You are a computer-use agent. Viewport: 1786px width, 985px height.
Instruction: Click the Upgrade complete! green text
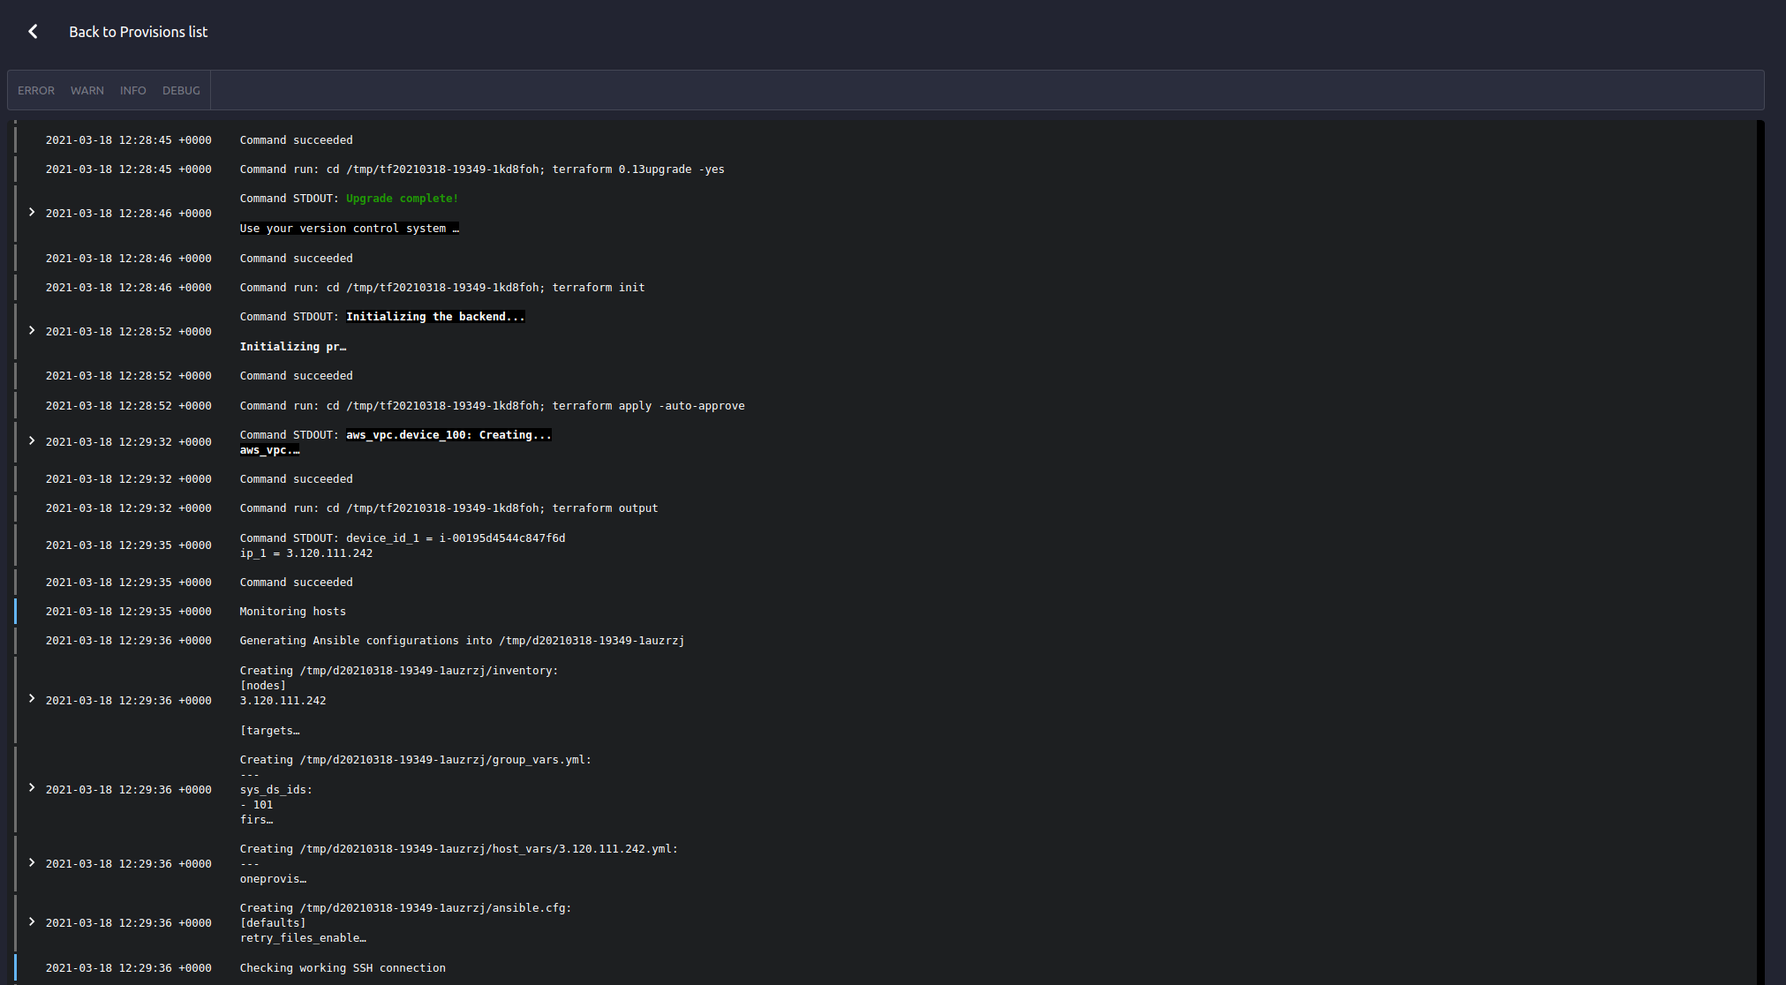[403, 199]
